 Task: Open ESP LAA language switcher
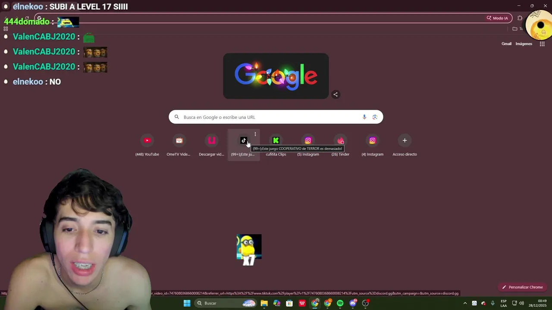pos(504,303)
